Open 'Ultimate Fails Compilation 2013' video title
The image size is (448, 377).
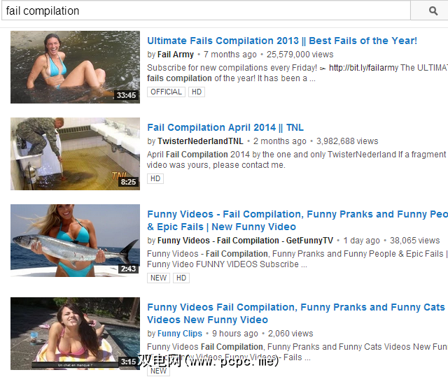(x=282, y=41)
